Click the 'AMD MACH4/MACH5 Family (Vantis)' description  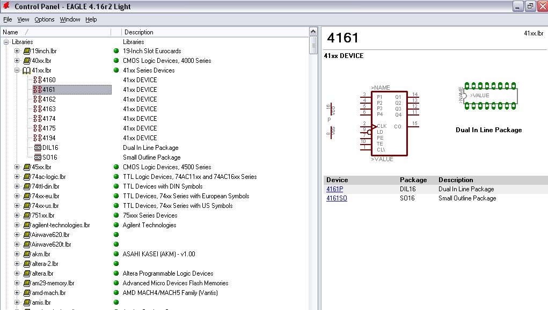coord(170,293)
